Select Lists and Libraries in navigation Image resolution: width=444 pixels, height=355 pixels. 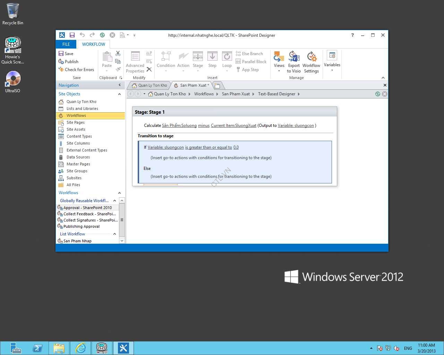click(x=82, y=109)
